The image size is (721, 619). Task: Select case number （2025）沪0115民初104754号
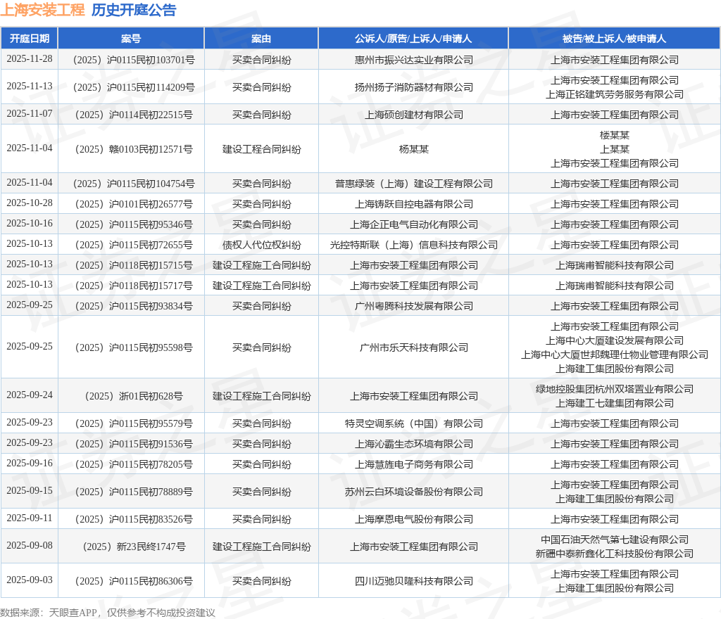[131, 184]
